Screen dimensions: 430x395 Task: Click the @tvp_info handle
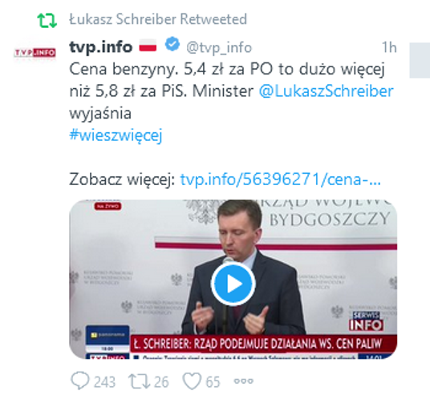pyautogui.click(x=219, y=47)
